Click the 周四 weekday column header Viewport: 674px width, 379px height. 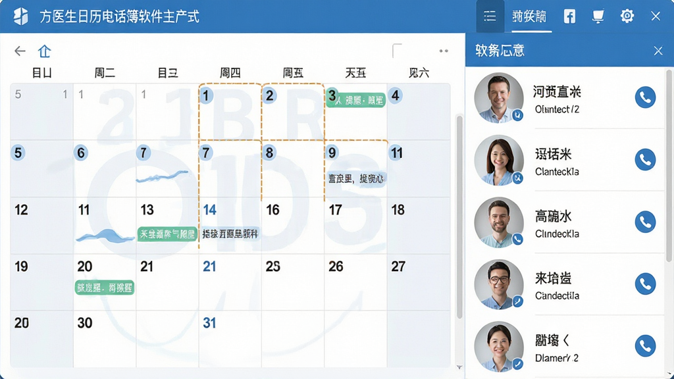[230, 72]
